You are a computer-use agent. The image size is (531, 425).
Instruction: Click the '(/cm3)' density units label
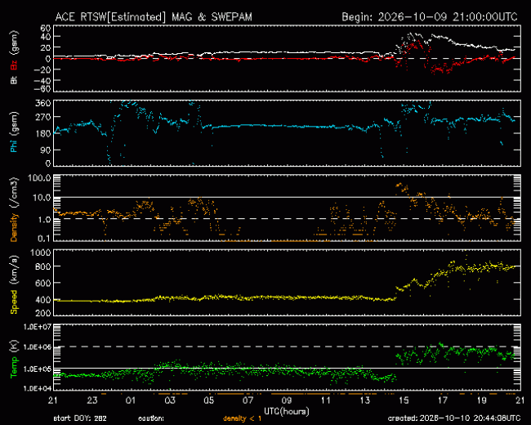14,192
